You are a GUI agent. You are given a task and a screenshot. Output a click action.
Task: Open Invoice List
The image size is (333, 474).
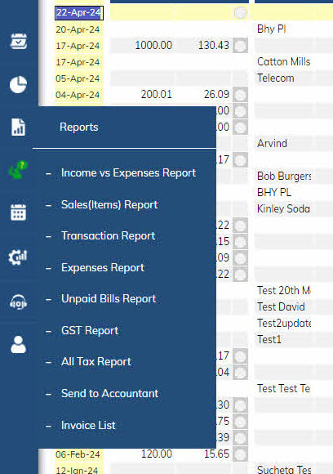click(x=88, y=426)
